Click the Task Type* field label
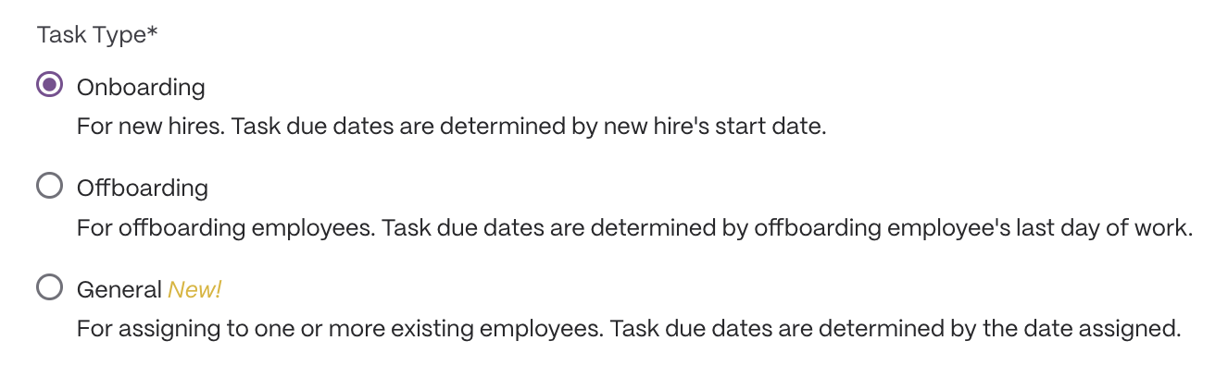 [x=97, y=35]
